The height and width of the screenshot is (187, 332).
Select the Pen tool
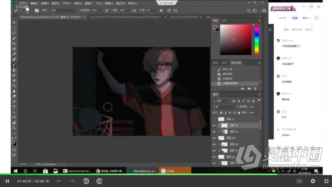tap(14, 101)
